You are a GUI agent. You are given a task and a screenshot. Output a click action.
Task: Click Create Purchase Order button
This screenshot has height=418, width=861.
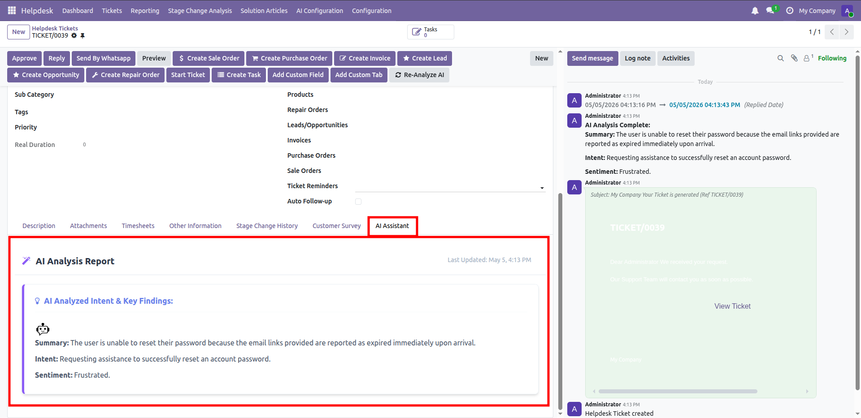click(289, 58)
